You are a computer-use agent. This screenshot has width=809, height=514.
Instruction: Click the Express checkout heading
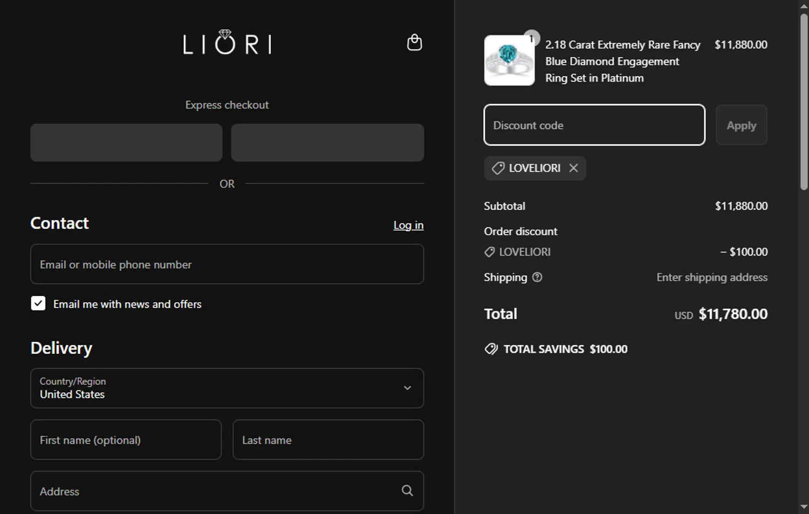(227, 105)
